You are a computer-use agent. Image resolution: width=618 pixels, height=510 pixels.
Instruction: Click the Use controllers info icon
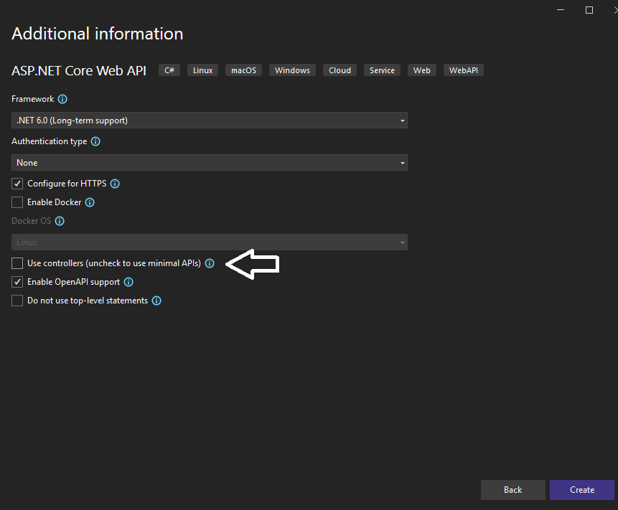(x=210, y=263)
